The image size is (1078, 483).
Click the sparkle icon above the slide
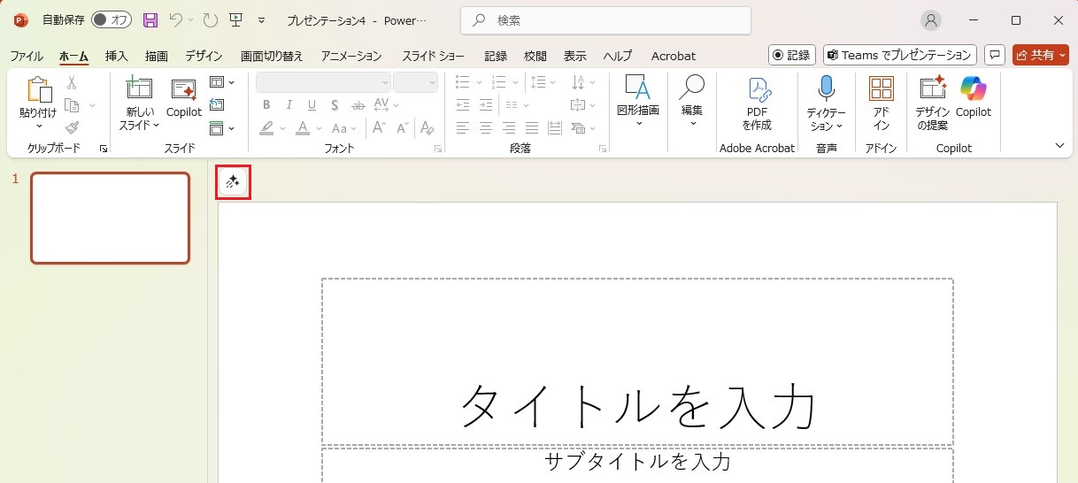pyautogui.click(x=233, y=181)
